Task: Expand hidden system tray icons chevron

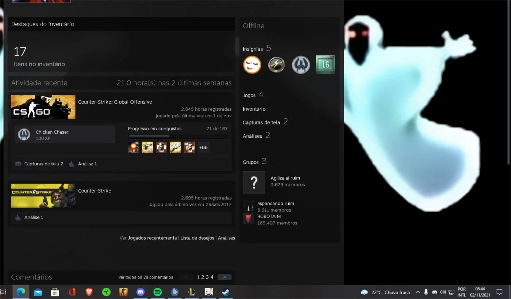Action: (x=418, y=292)
